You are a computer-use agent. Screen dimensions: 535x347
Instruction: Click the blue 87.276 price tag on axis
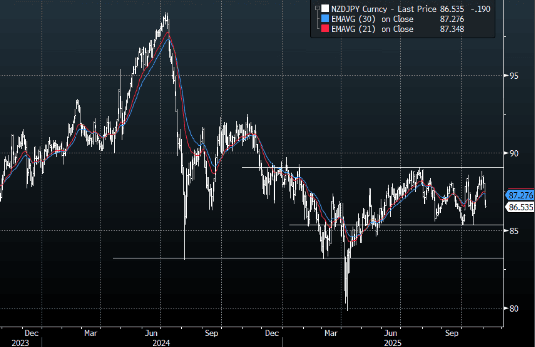point(520,195)
